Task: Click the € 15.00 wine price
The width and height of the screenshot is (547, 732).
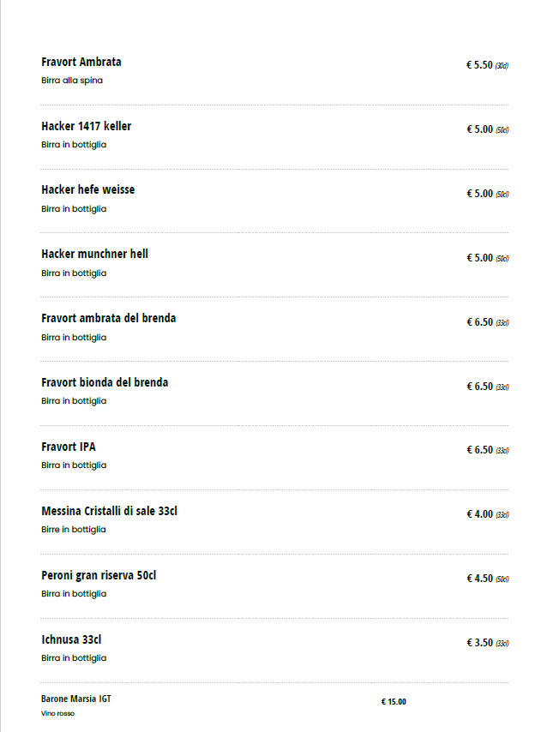Action: (394, 702)
